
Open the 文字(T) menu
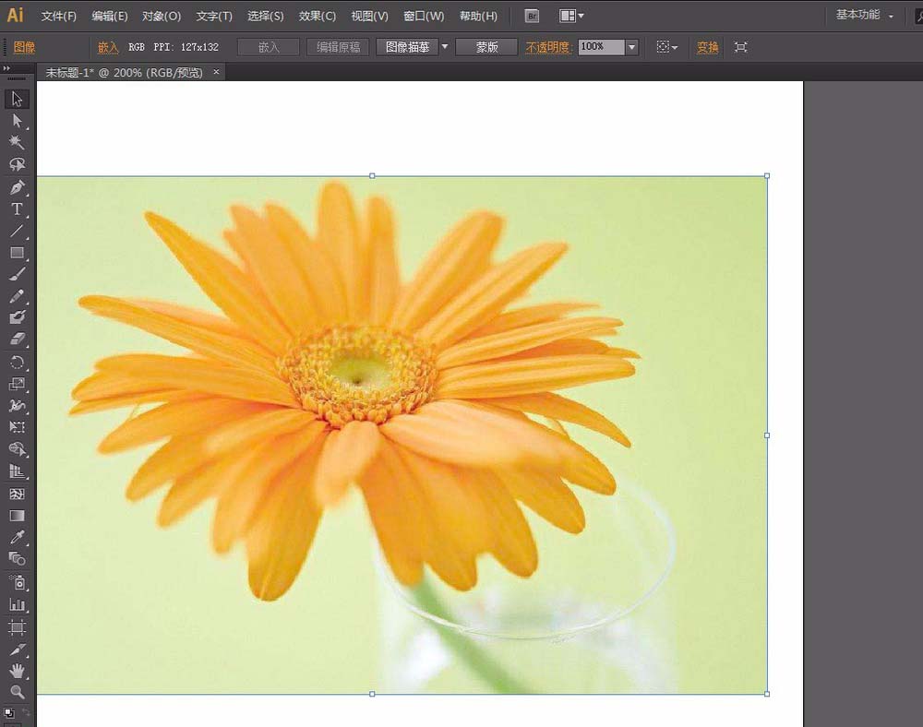(214, 16)
